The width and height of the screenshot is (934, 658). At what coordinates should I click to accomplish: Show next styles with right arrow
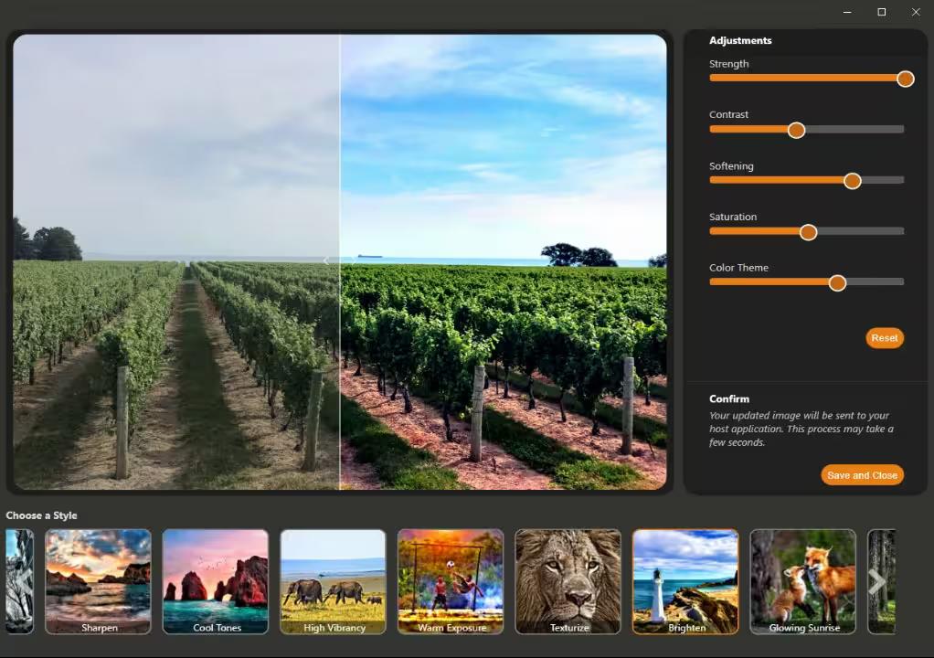click(x=876, y=582)
